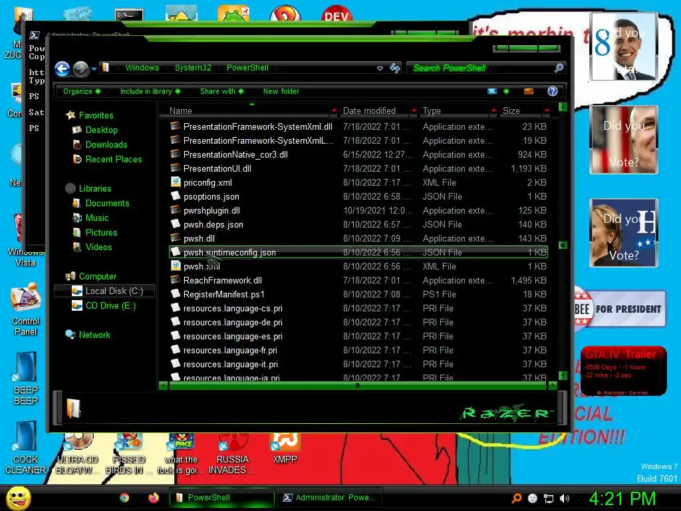Click the change view icon
This screenshot has height=511, width=681.
tap(492, 91)
